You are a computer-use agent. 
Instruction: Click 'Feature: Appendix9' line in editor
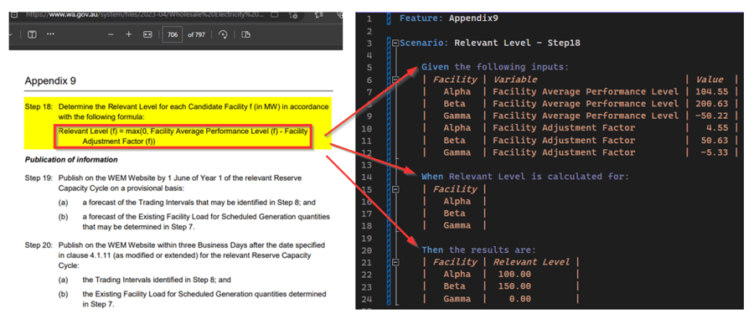(449, 18)
